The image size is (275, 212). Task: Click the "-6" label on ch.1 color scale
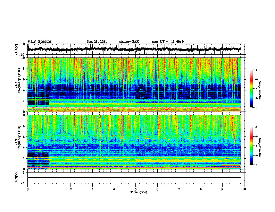point(256,98)
